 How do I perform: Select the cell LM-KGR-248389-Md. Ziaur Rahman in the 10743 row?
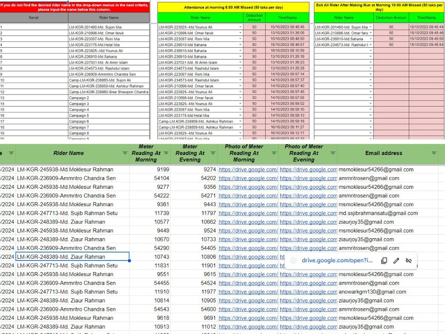pyautogui.click(x=73, y=257)
